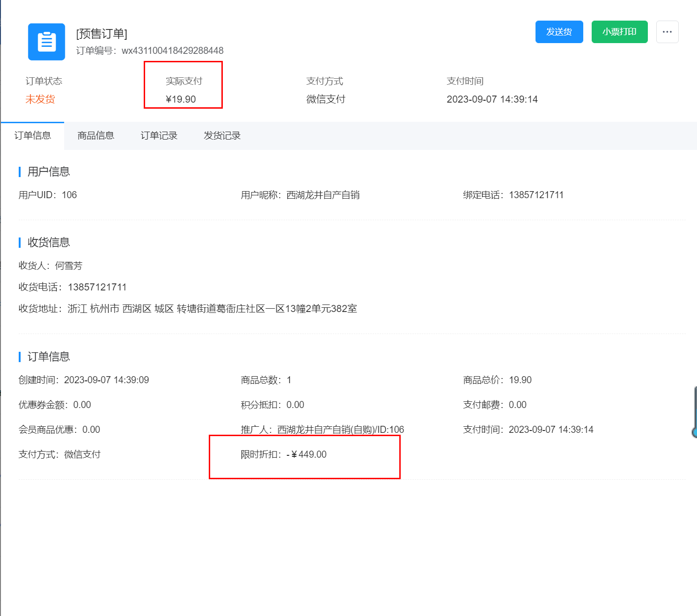This screenshot has height=616, width=697.
Task: Click the shipping address text
Action: pyautogui.click(x=212, y=309)
